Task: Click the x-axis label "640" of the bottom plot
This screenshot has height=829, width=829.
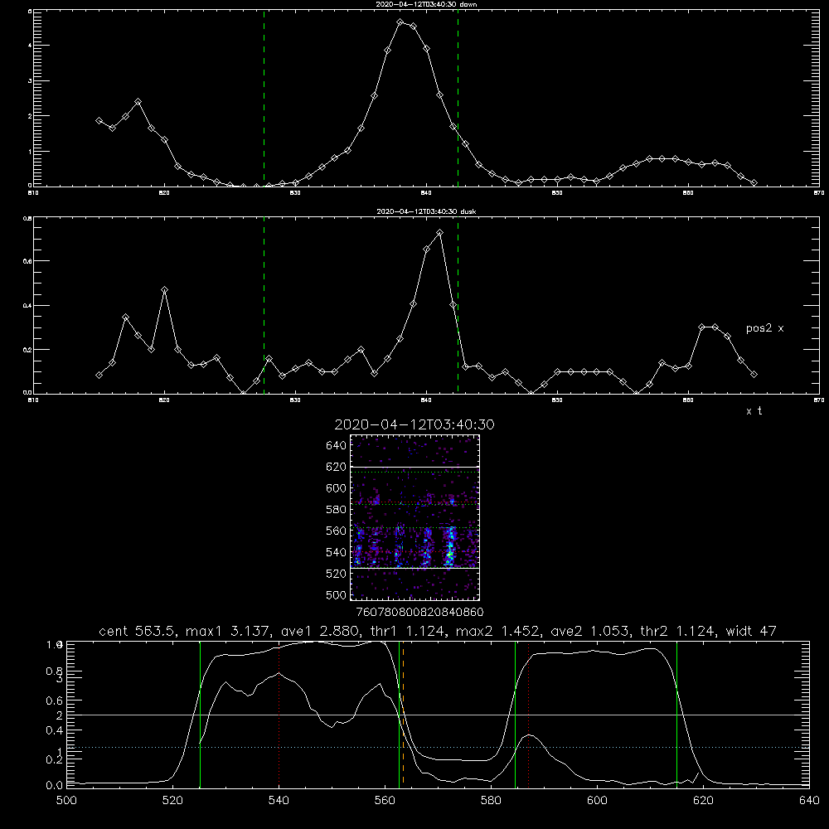Action: [809, 801]
